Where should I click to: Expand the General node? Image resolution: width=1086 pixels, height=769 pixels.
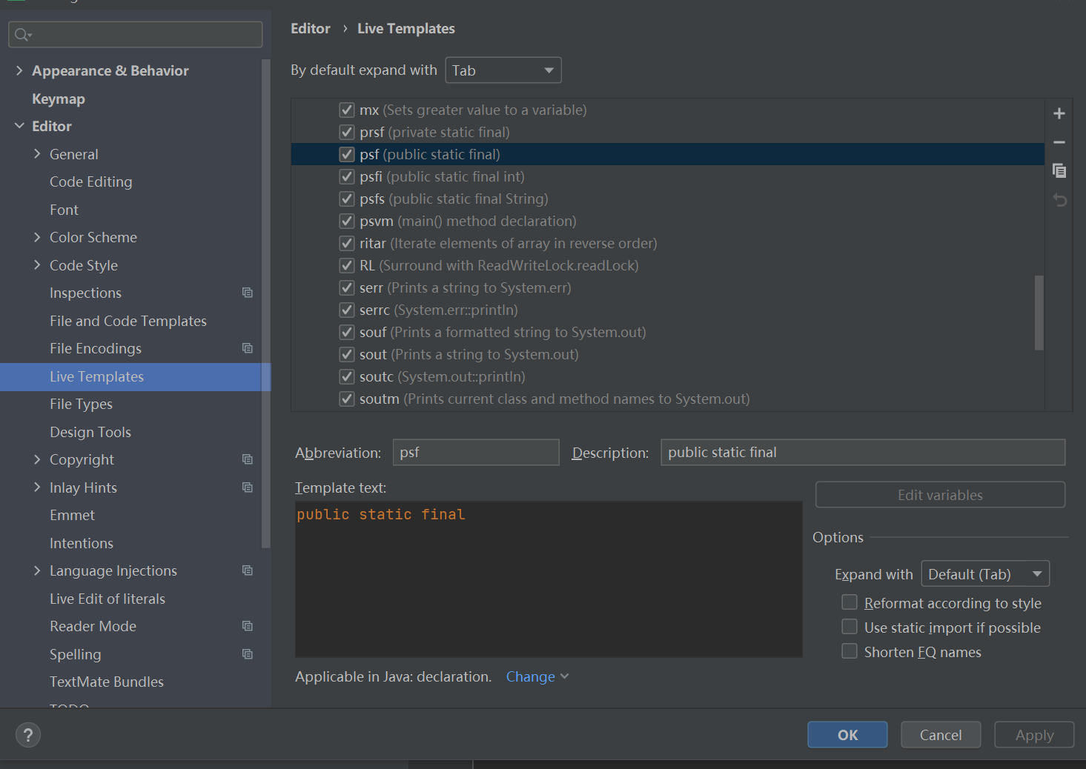pos(37,154)
